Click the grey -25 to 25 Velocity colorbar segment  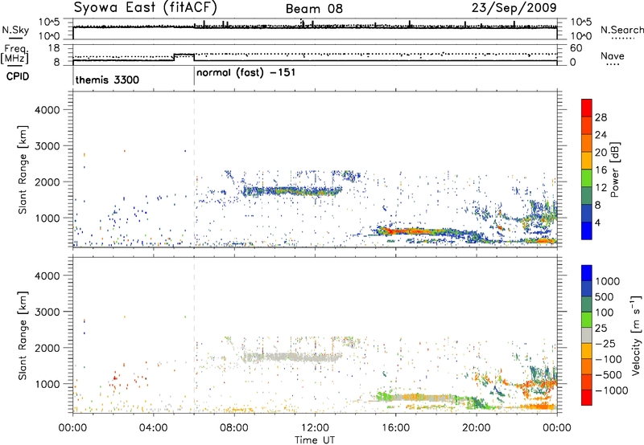587,335
